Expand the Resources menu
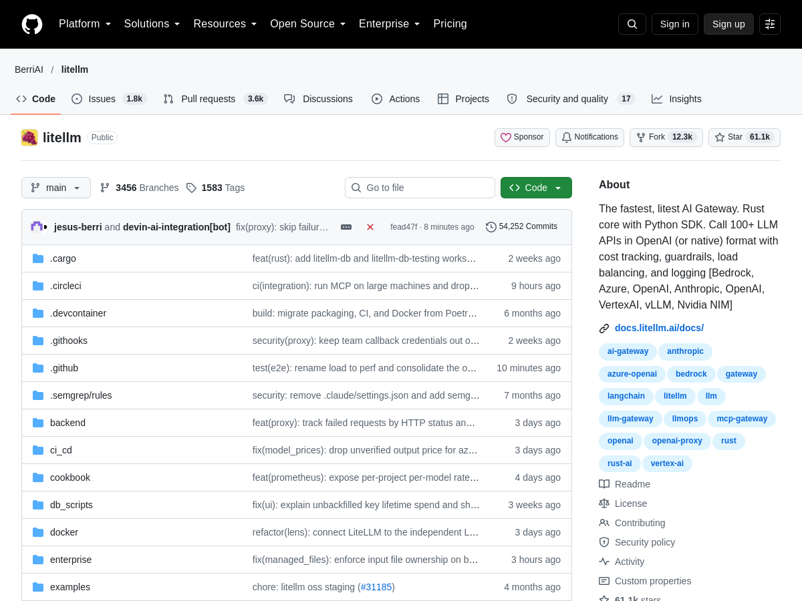Viewport: 802px width, 601px height. coord(225,24)
